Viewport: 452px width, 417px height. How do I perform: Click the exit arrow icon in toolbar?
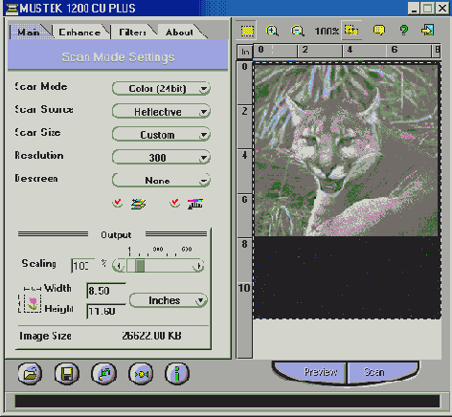click(427, 31)
